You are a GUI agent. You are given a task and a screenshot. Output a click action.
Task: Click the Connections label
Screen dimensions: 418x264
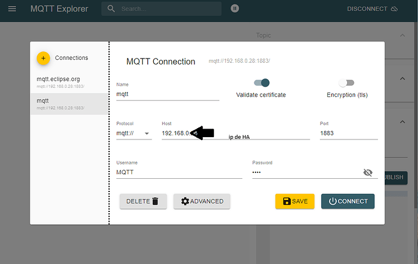(x=71, y=57)
